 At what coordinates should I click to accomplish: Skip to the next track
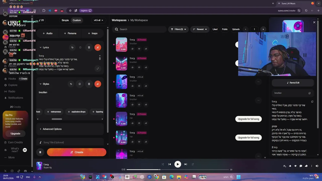tap(186, 164)
